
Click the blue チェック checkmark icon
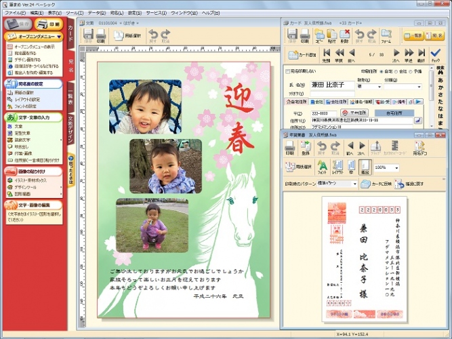coord(435,56)
